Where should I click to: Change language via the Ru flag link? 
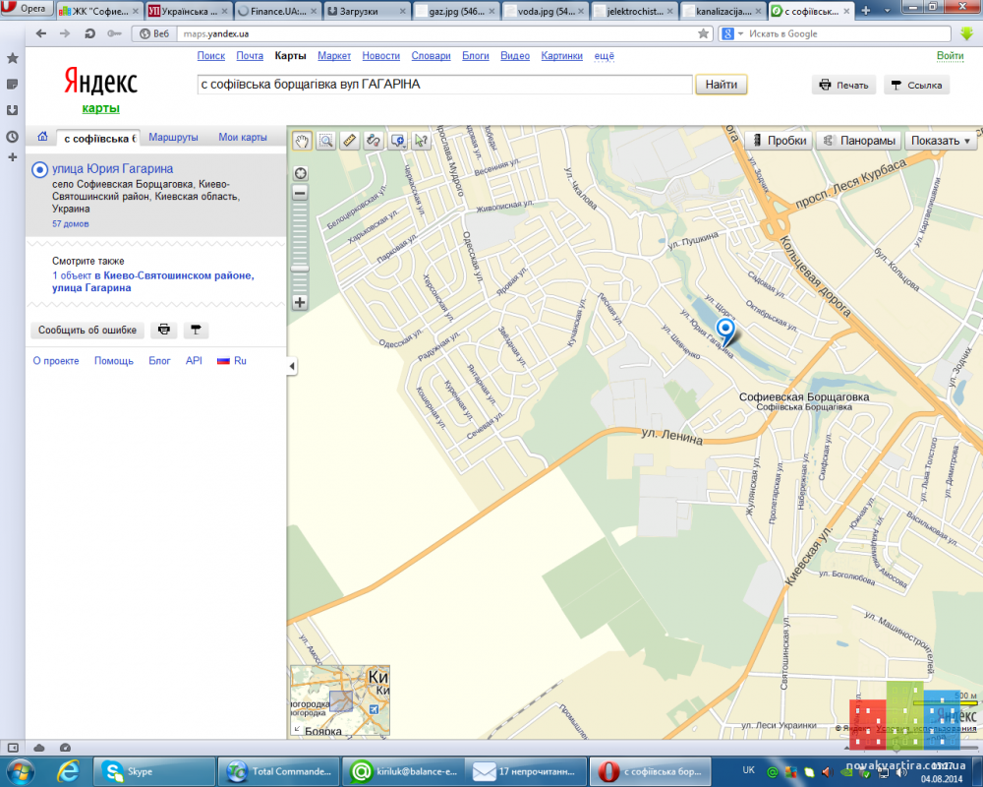point(232,361)
